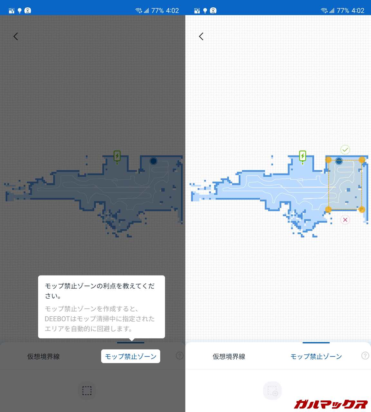Grab the bottom-right orange zone corner handle
Image resolution: width=371 pixels, height=412 pixels.
click(x=362, y=210)
